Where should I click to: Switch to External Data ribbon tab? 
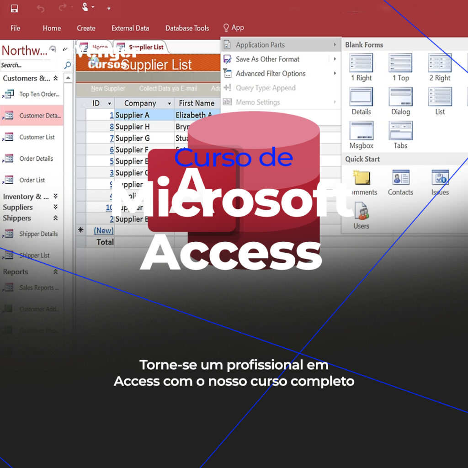pyautogui.click(x=130, y=28)
